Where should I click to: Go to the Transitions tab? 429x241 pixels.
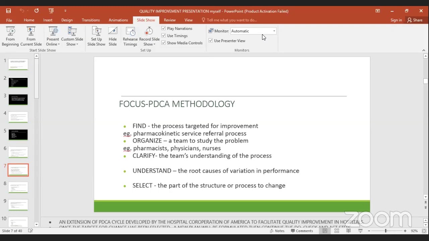click(x=91, y=20)
